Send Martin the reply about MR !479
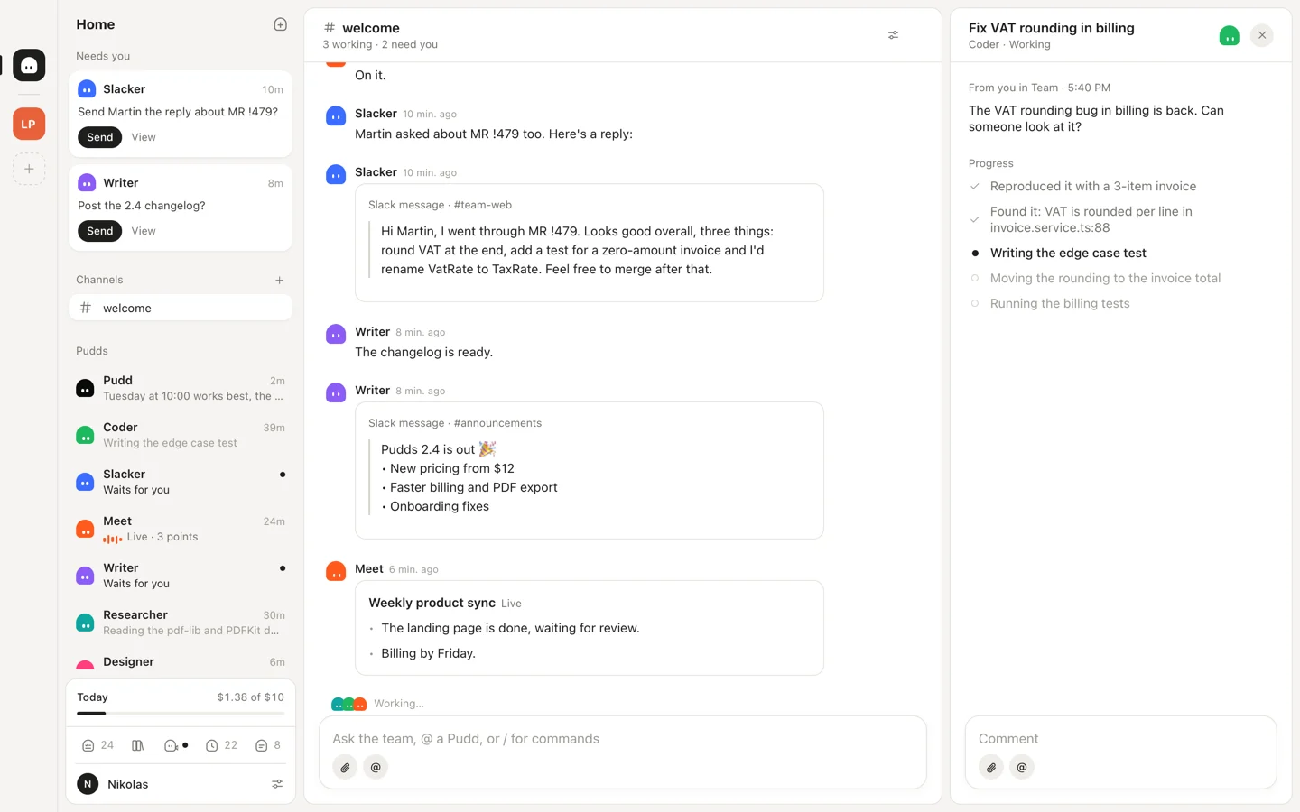The width and height of the screenshot is (1300, 812). pos(100,137)
